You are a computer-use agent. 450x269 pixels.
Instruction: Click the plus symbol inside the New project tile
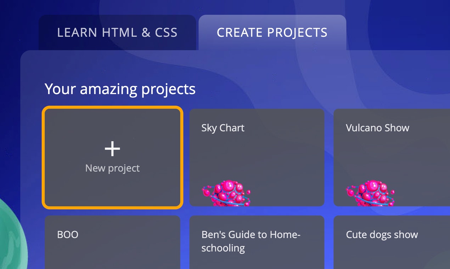[112, 149]
